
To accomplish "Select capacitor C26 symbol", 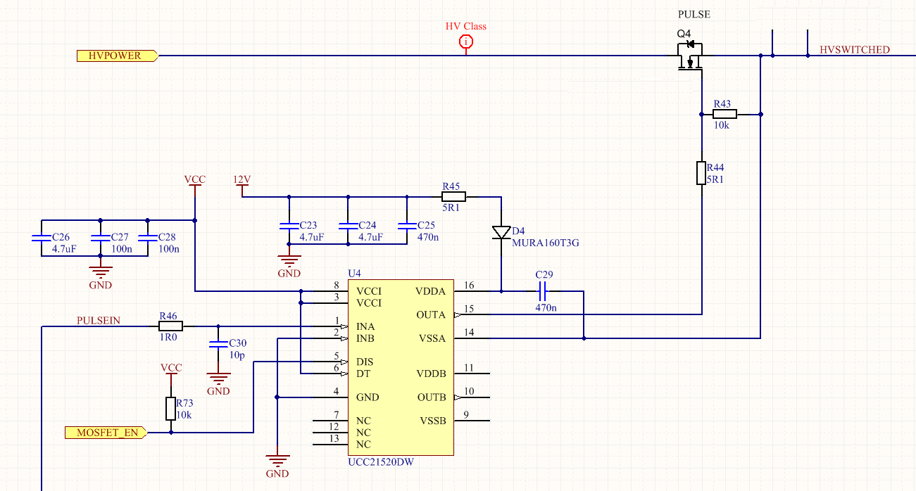I will tap(42, 238).
